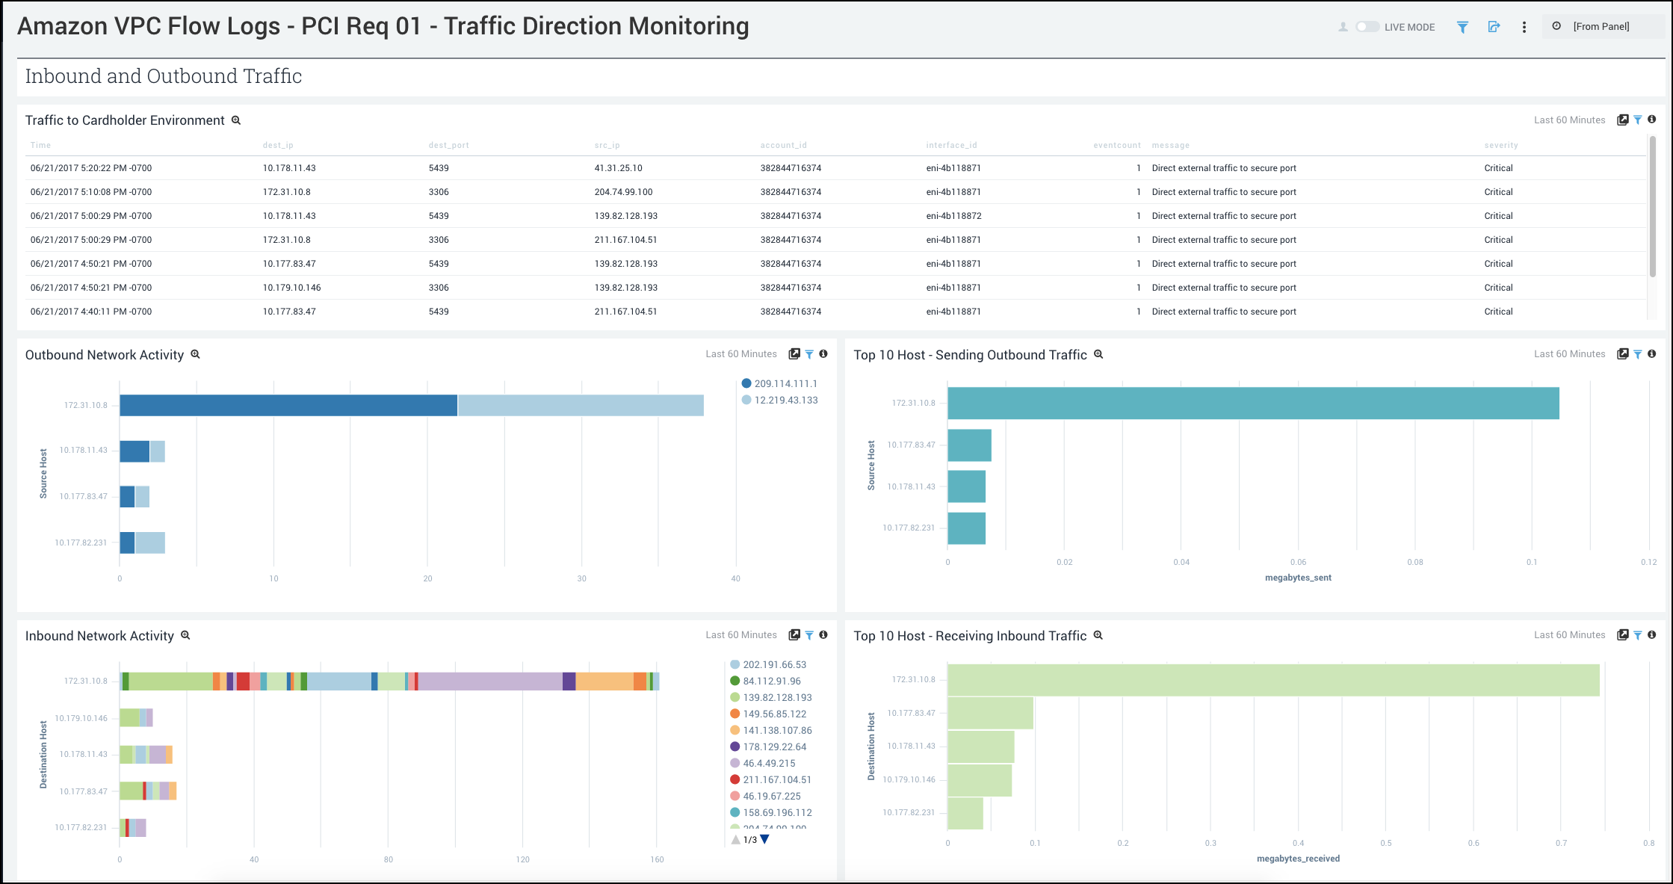Sort table by the dest_ip column header

coord(278,145)
